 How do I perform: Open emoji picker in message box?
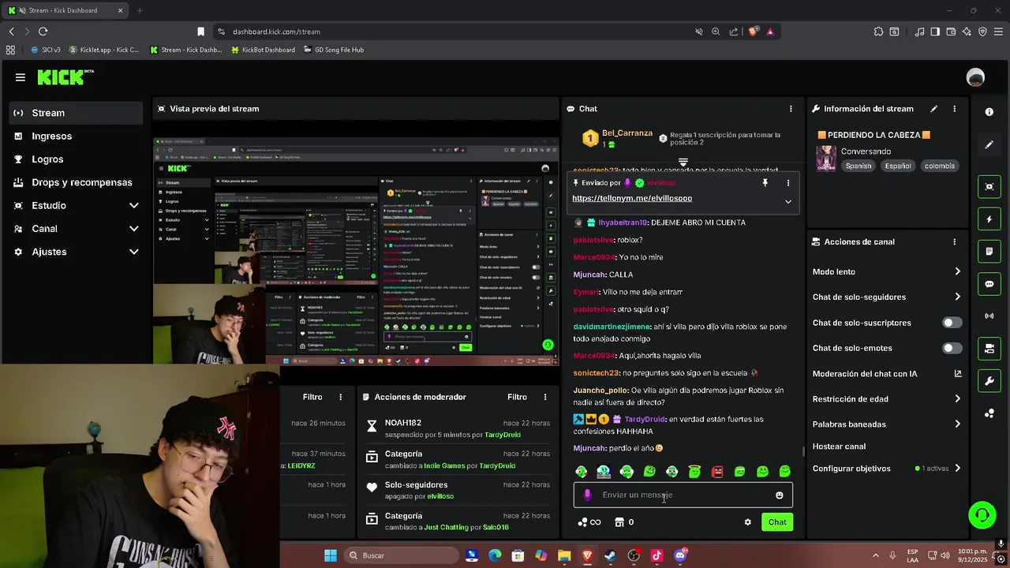(780, 495)
